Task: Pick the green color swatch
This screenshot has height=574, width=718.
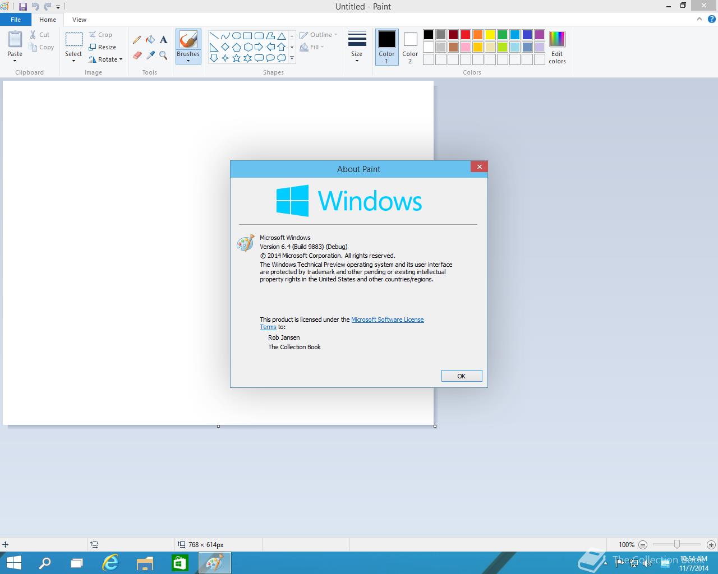Action: point(503,35)
